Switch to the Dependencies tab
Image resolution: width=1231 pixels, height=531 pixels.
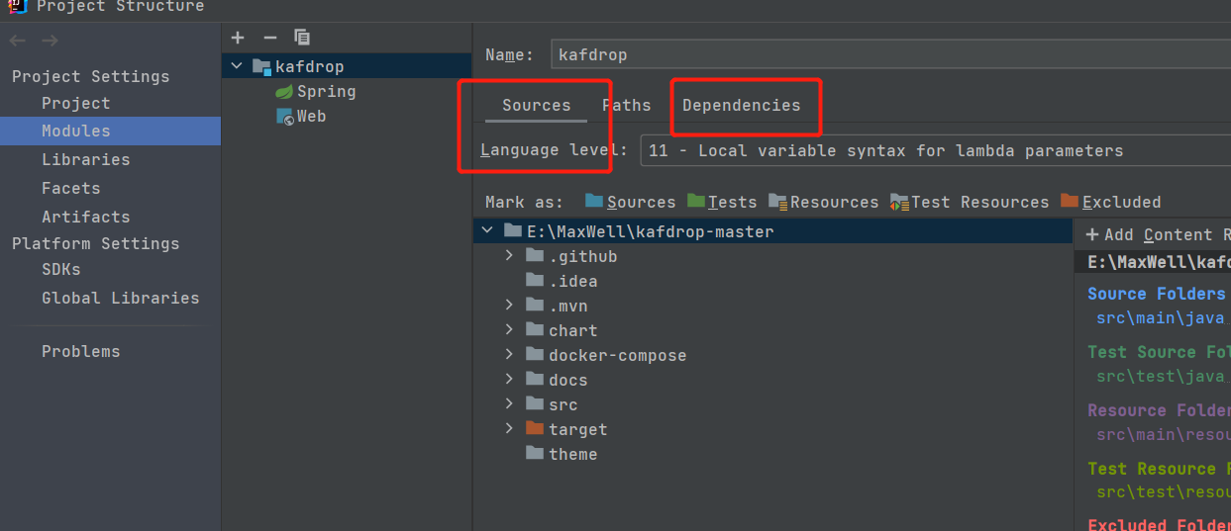pos(741,105)
